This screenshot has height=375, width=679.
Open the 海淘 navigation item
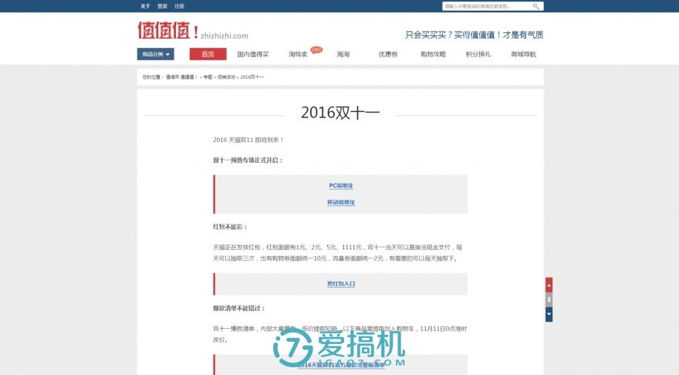pyautogui.click(x=343, y=54)
